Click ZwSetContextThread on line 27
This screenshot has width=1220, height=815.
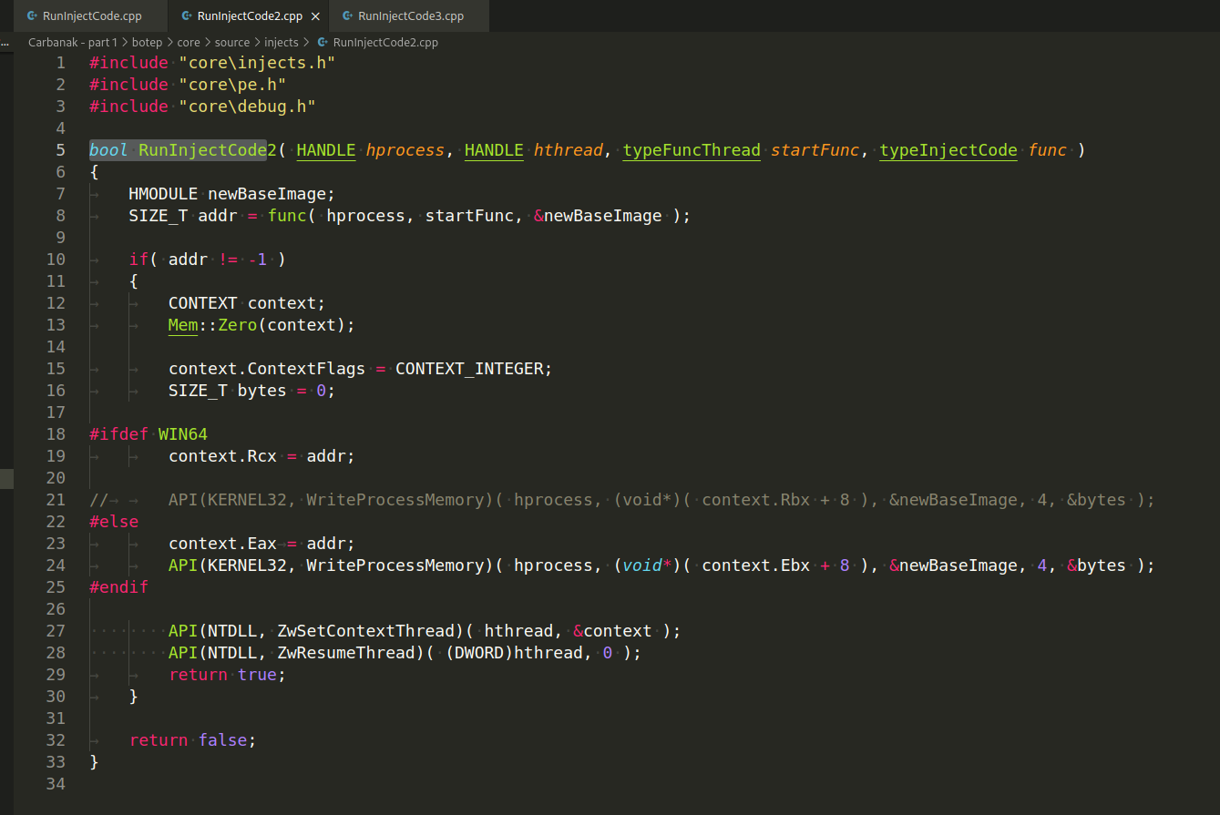click(365, 631)
